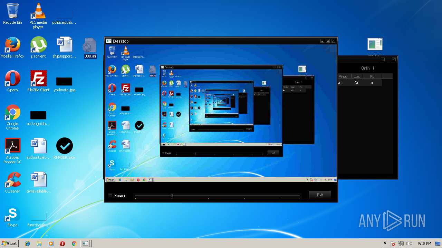Open the volume speaker tray icon
The height and width of the screenshot is (248, 442).
[409, 244]
